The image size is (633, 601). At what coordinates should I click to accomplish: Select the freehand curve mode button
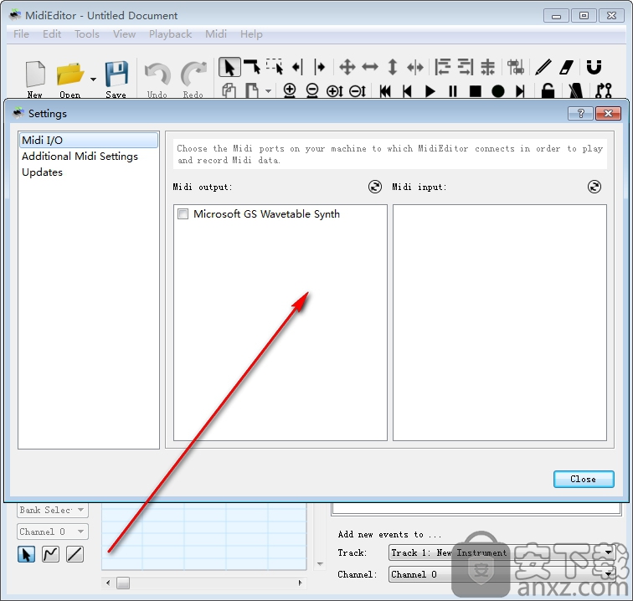50,554
